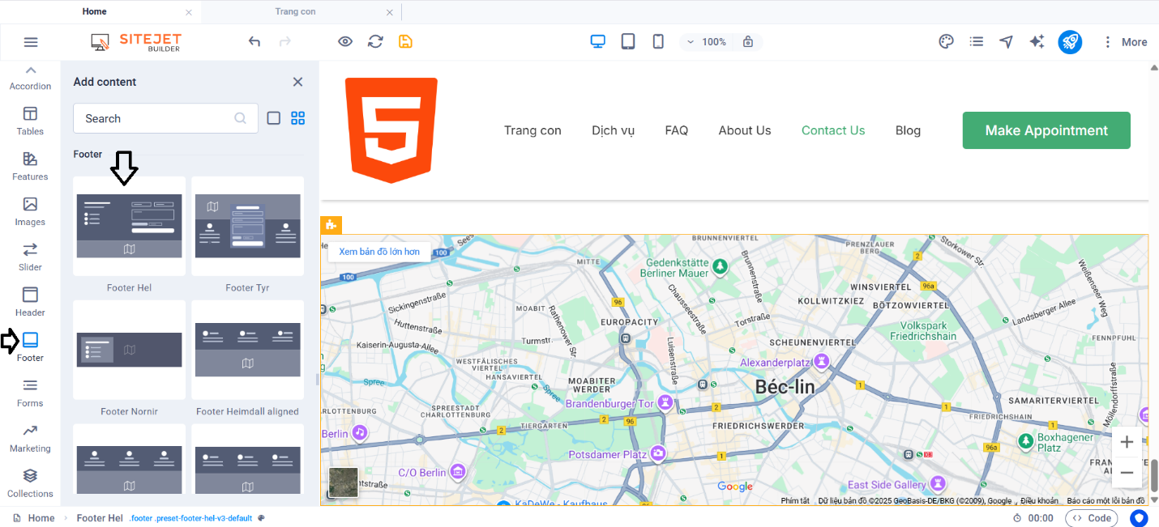
Task: Open the More options menu
Action: (1124, 42)
